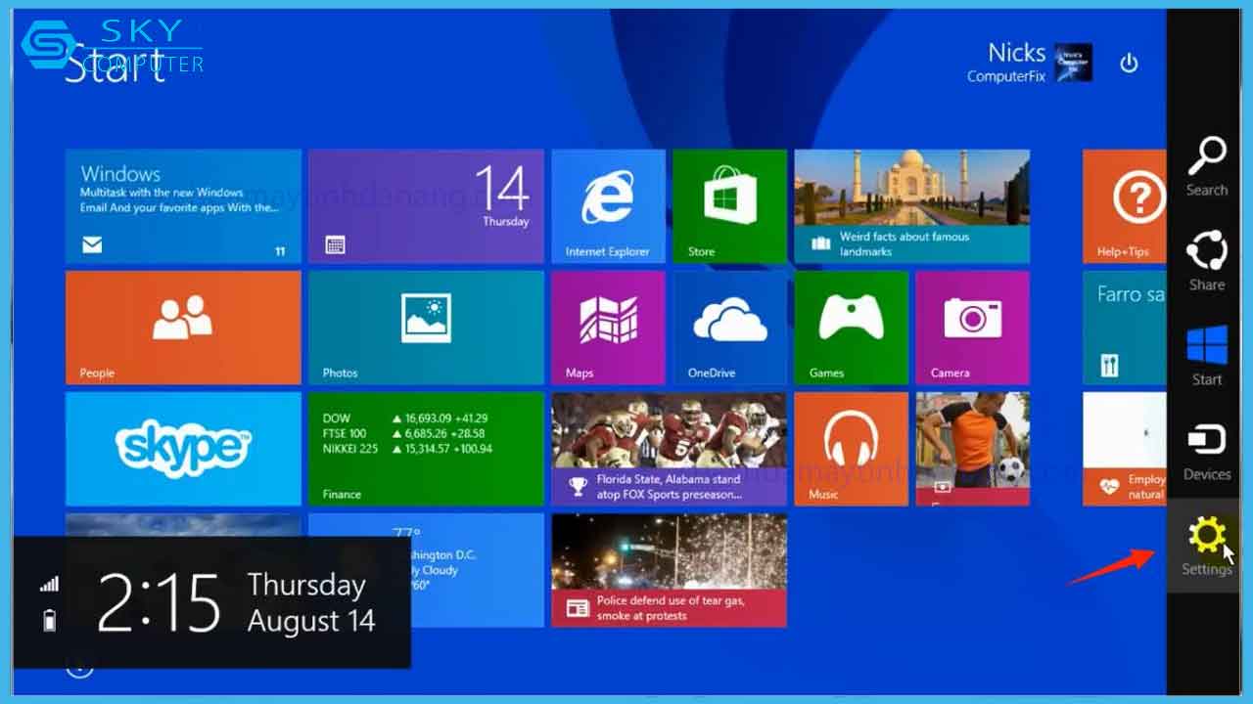1253x704 pixels.
Task: Select the Devices charm
Action: click(x=1206, y=451)
